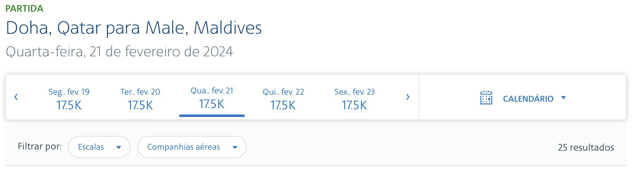Switch to Ter., fev. 20 date
The height and width of the screenshot is (169, 641).
[x=140, y=99]
